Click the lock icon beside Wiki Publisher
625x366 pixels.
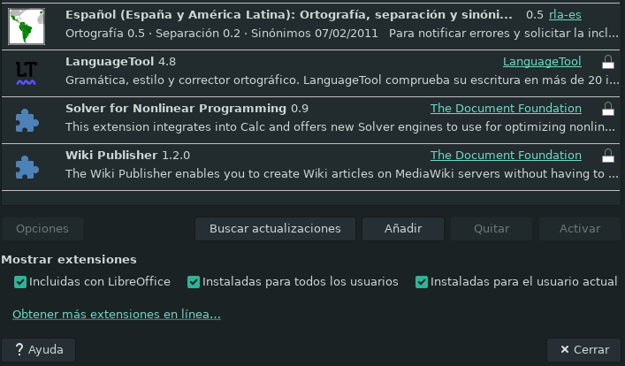[x=607, y=156]
